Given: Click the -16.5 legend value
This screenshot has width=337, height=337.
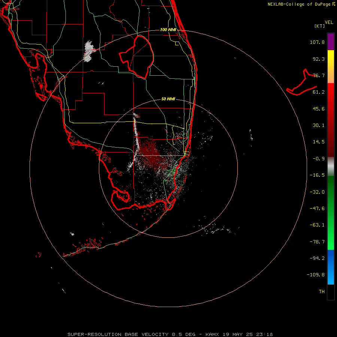Looking at the screenshot, I should click(x=317, y=175).
